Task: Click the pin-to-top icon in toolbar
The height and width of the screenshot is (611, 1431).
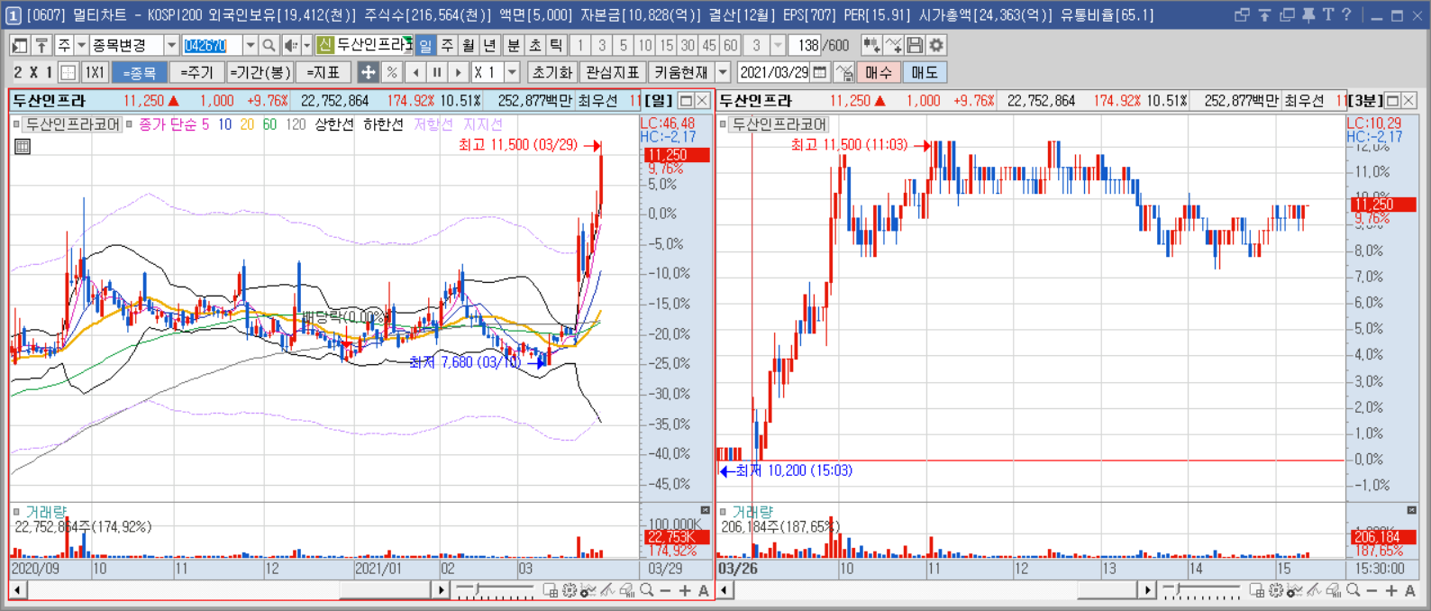Action: tap(41, 45)
